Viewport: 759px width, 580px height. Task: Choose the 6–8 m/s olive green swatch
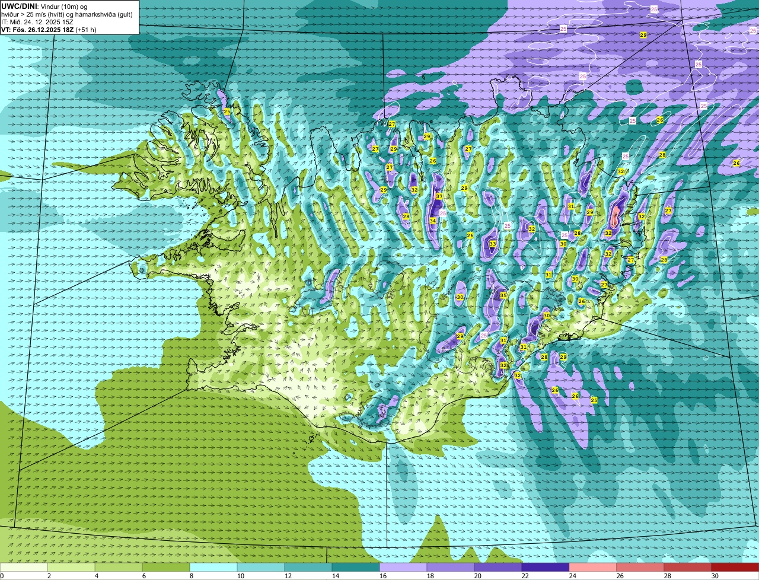(x=166, y=567)
